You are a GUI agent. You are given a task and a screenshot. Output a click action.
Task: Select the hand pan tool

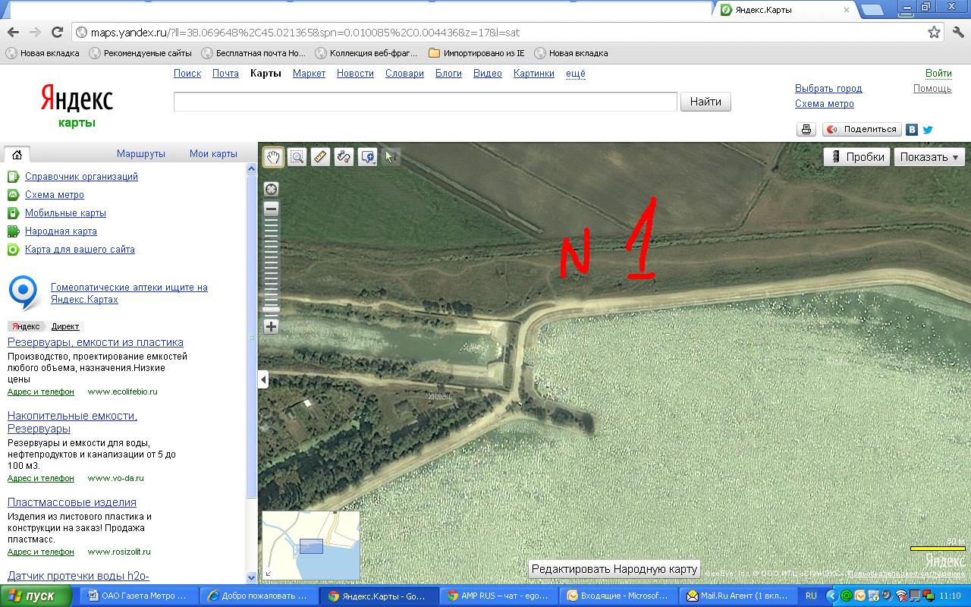(x=273, y=157)
